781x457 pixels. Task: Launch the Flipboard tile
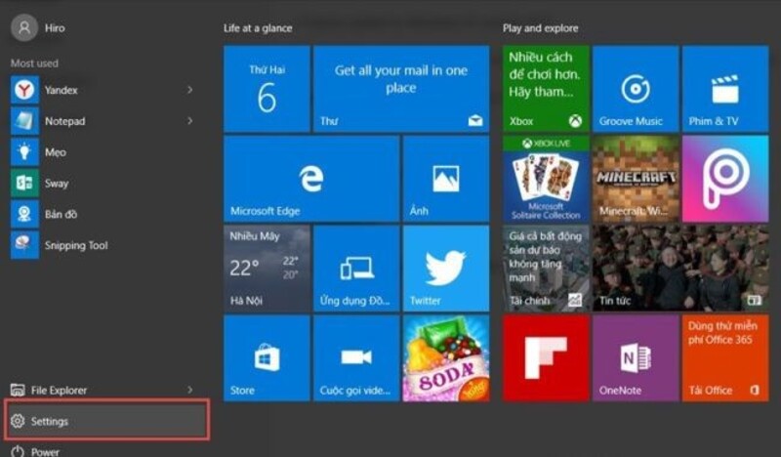click(546, 357)
